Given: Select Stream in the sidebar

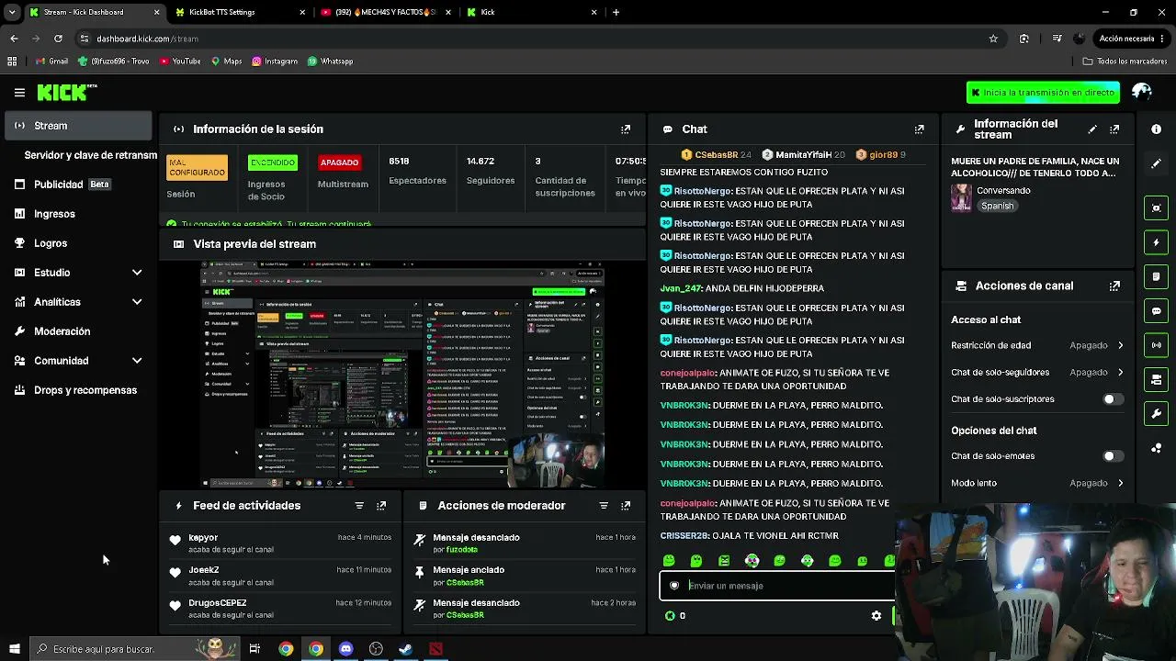Looking at the screenshot, I should pyautogui.click(x=78, y=126).
